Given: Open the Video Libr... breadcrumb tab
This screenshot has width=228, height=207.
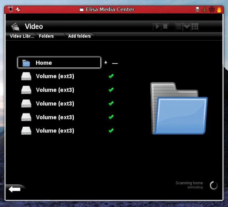Looking at the screenshot, I should pyautogui.click(x=22, y=36).
